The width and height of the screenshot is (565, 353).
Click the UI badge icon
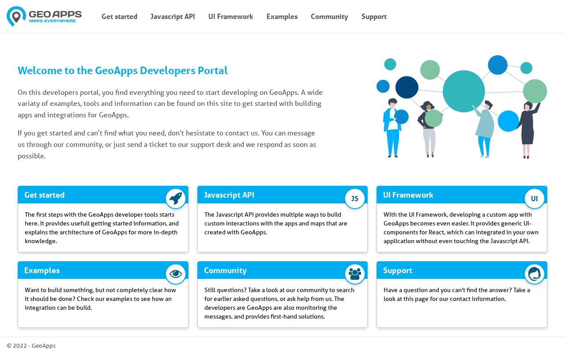tap(534, 199)
